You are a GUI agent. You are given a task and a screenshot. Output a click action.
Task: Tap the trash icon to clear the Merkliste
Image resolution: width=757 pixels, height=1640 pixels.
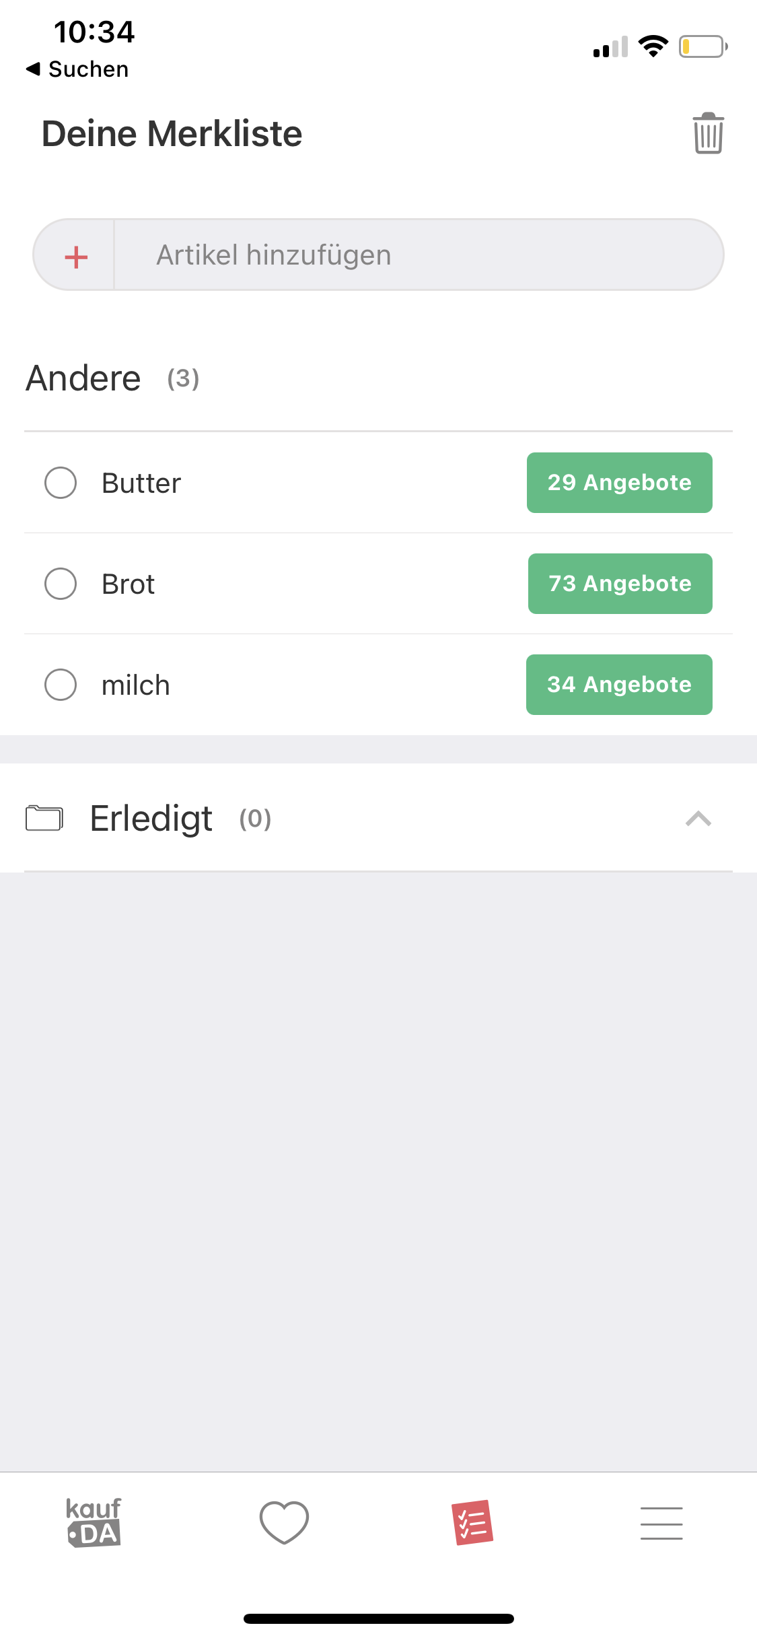(708, 133)
